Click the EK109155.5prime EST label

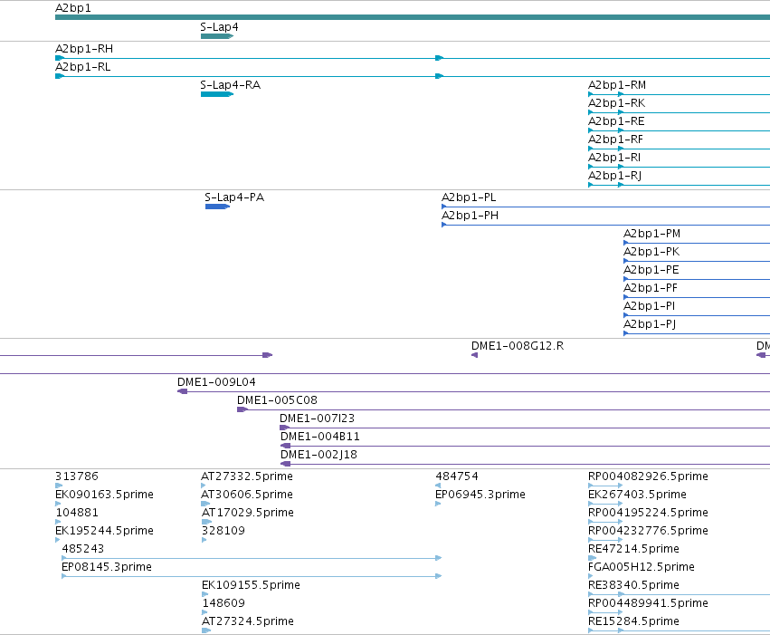point(251,586)
